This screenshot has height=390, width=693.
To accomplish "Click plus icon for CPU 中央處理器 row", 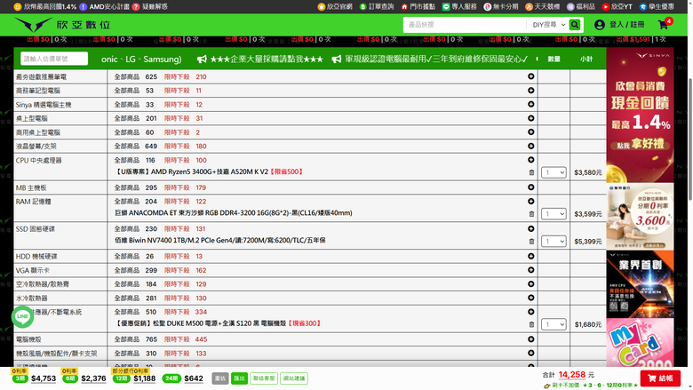I will coord(530,160).
